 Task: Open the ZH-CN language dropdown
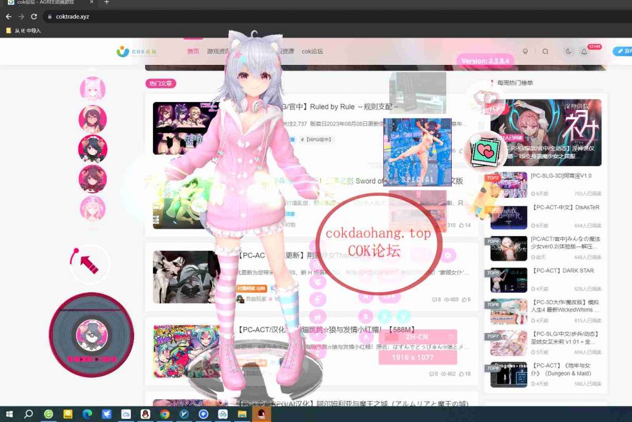(417, 337)
